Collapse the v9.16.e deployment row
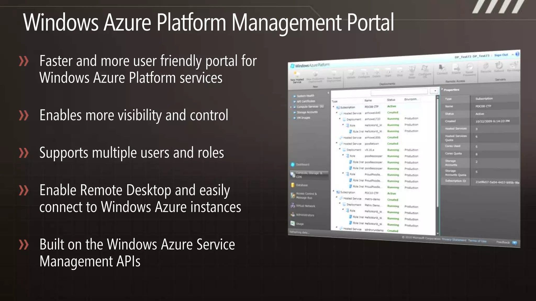 point(340,149)
